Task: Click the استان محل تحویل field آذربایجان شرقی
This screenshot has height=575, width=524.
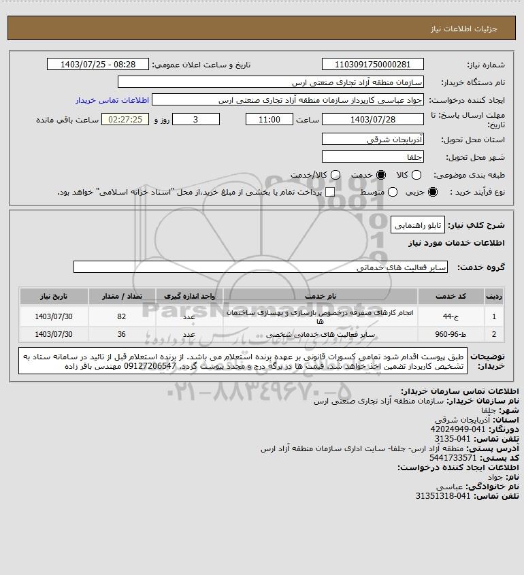Action: [x=372, y=139]
